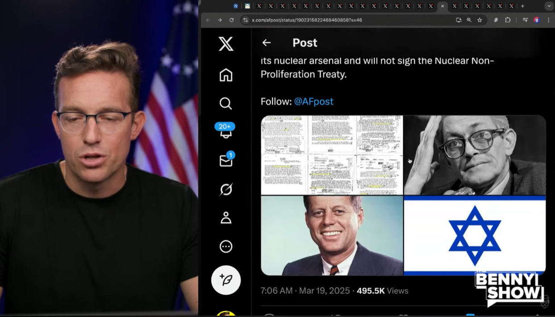This screenshot has width=555, height=317.
Task: Click the compose post feather button
Action: tap(226, 280)
